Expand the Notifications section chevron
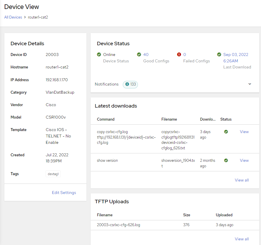 (x=250, y=84)
